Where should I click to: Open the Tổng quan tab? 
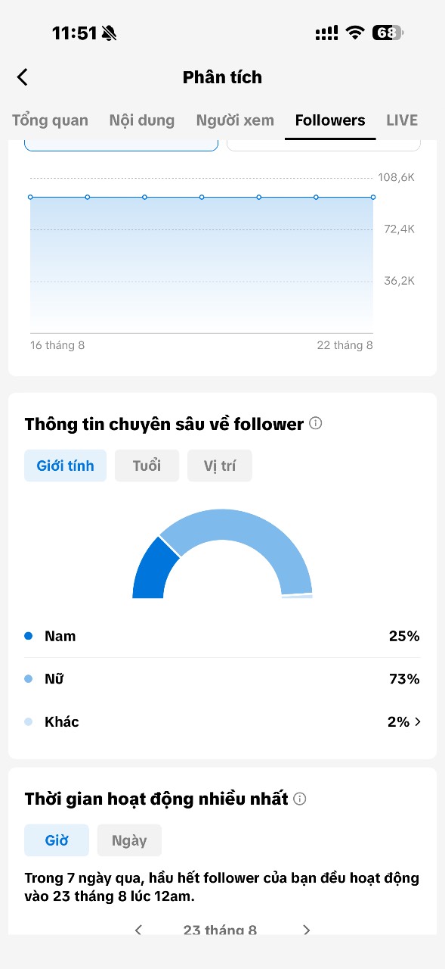pyautogui.click(x=50, y=120)
